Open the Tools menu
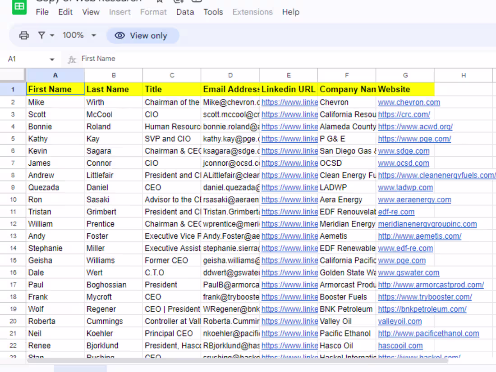The image size is (496, 372). [x=213, y=12]
